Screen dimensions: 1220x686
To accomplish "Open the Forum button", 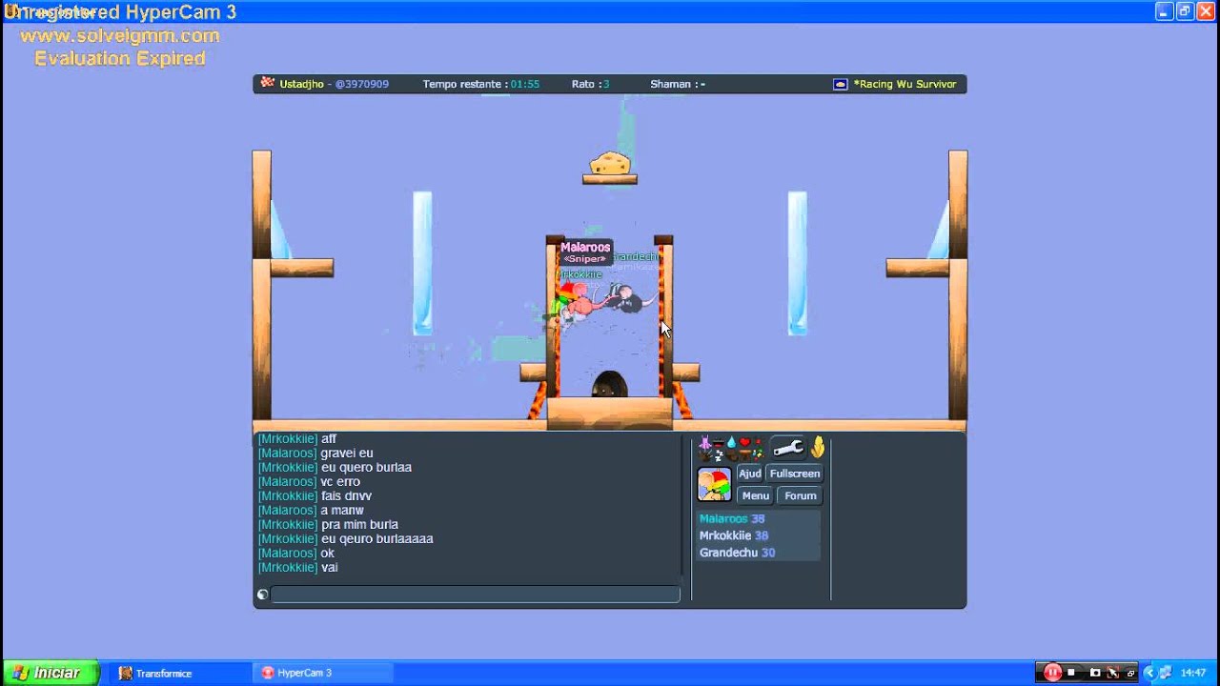I will 801,495.
